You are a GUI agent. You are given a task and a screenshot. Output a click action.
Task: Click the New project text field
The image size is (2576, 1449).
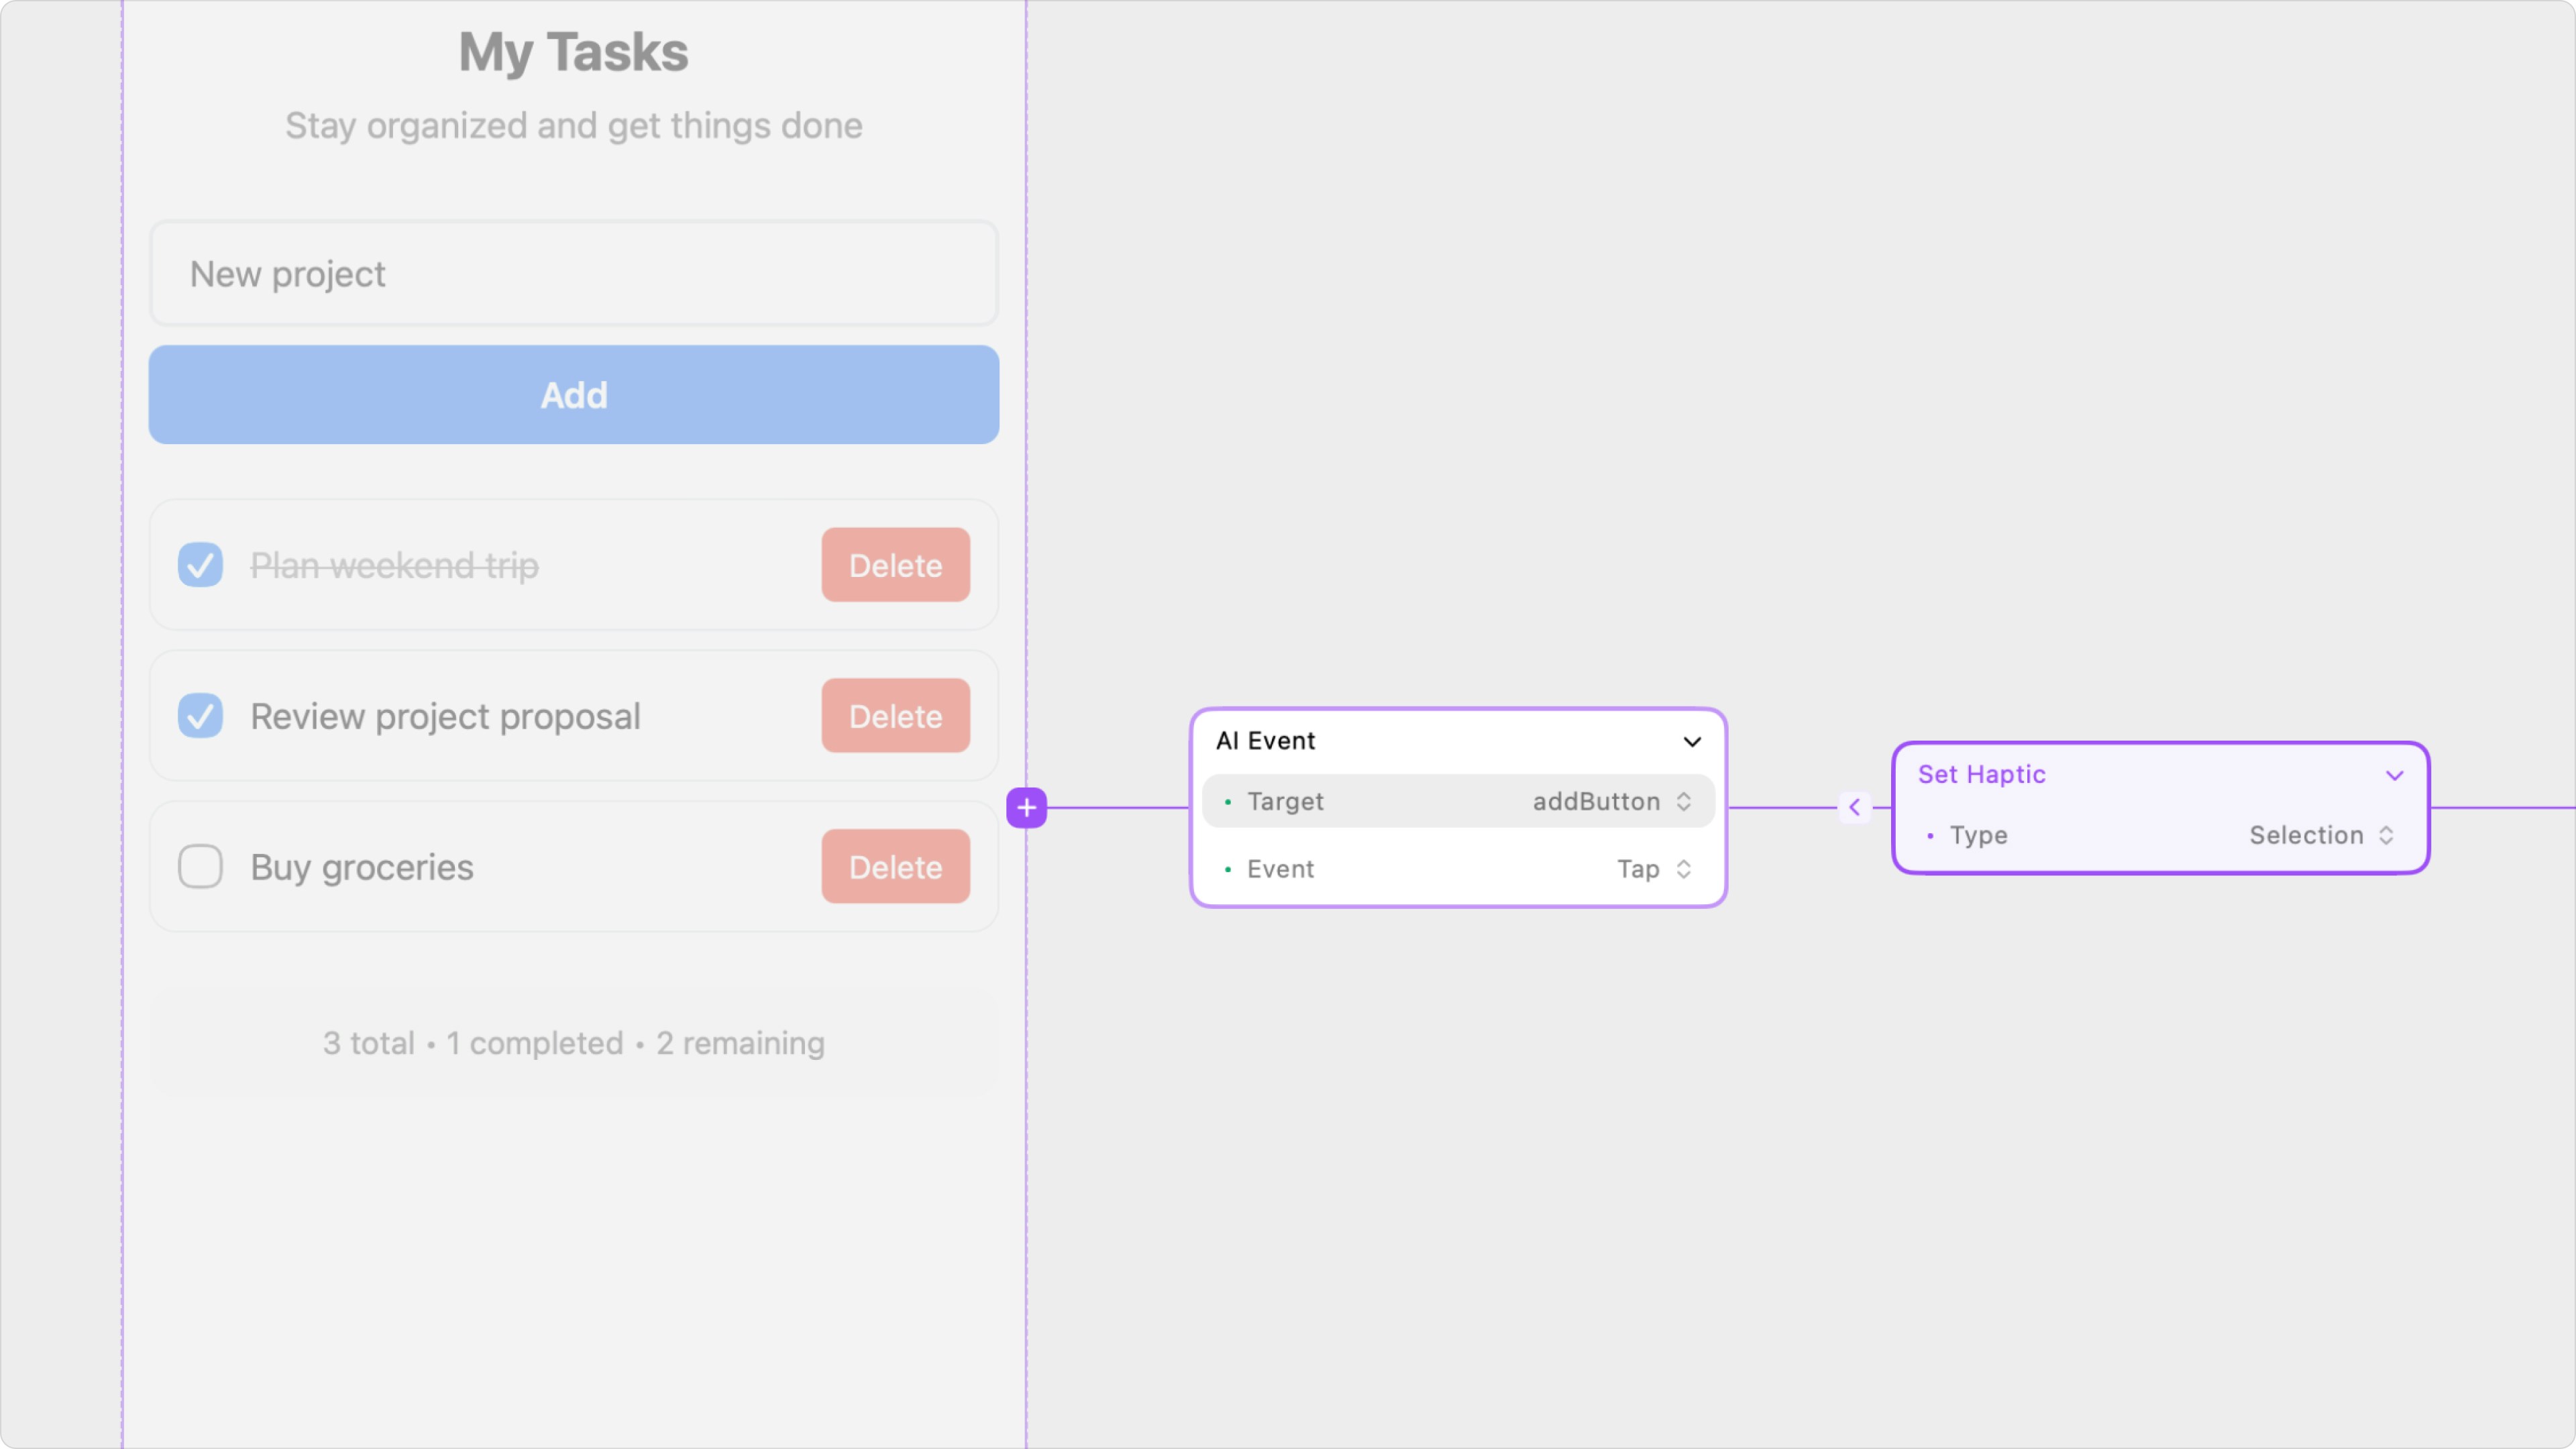574,274
